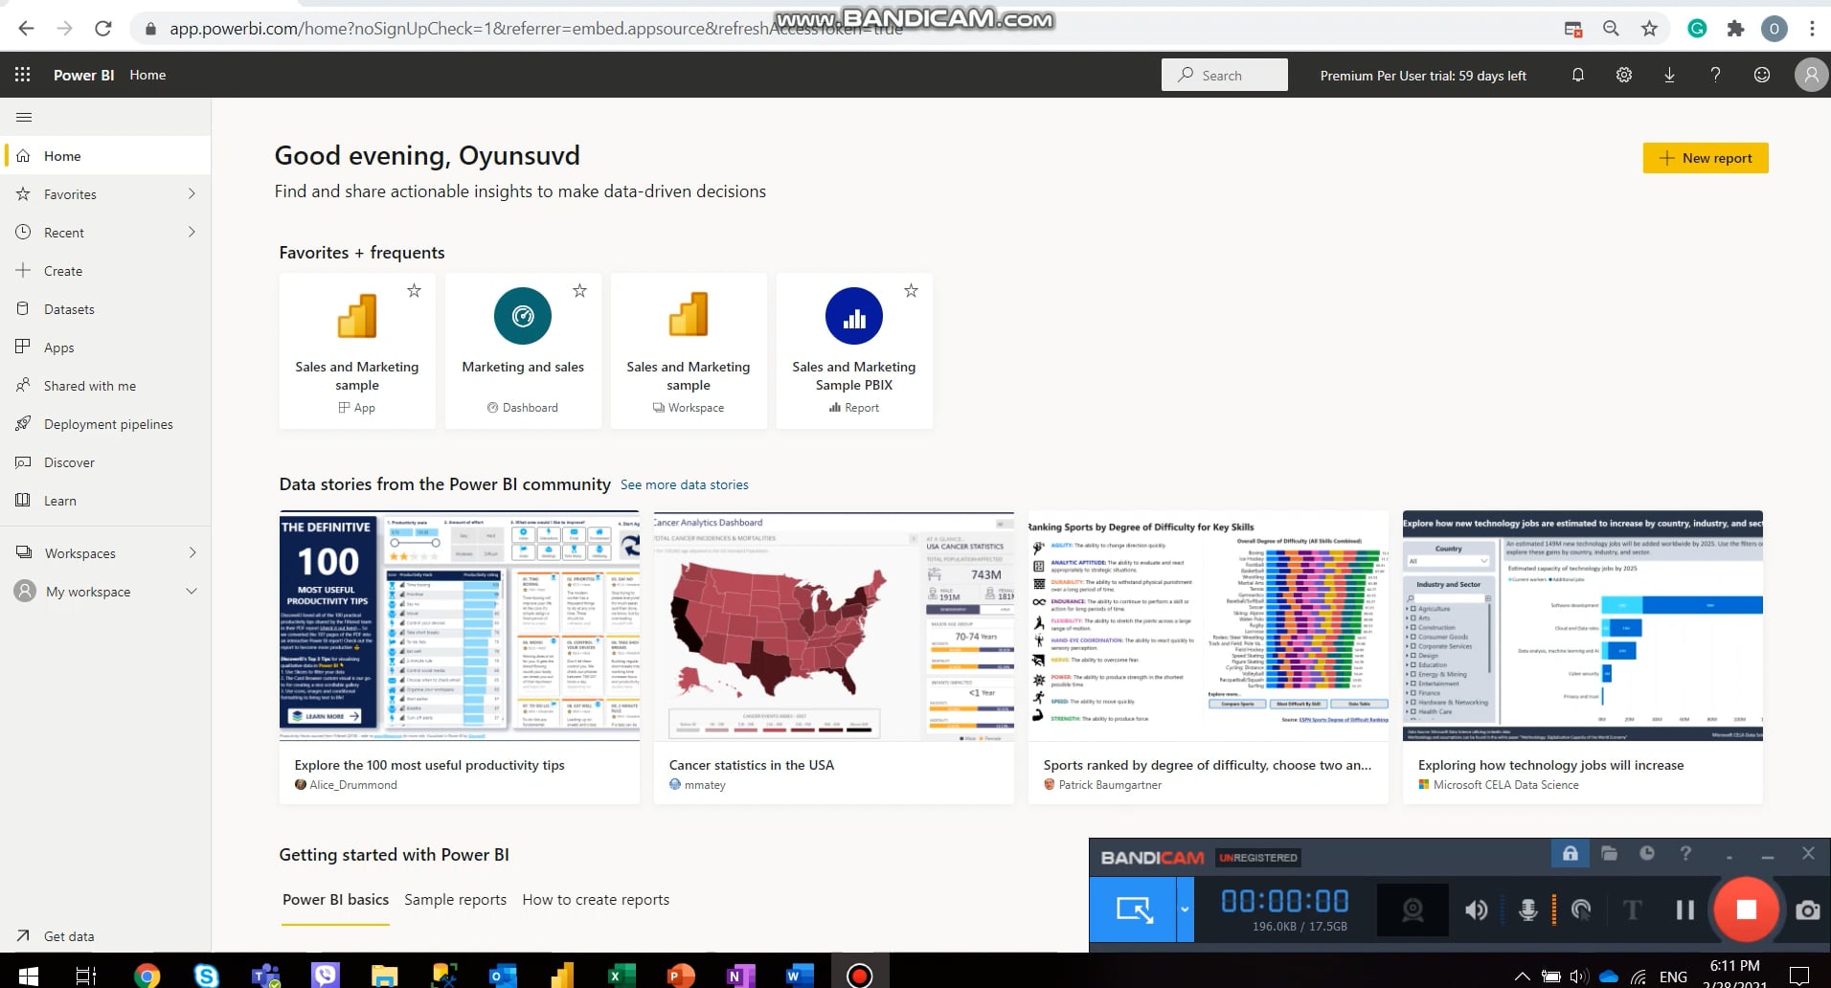
Task: Open Excel from the Windows taskbar
Action: [x=620, y=976]
